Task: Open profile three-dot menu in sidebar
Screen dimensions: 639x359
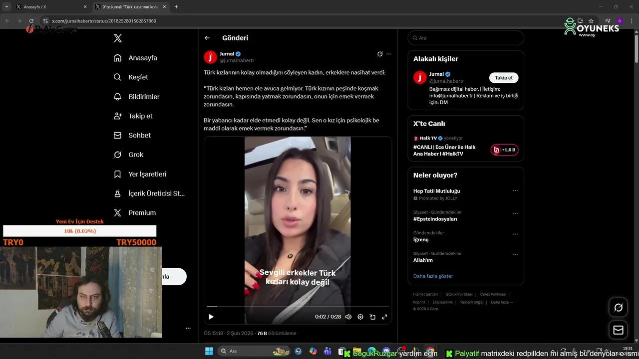Action: 188,328
